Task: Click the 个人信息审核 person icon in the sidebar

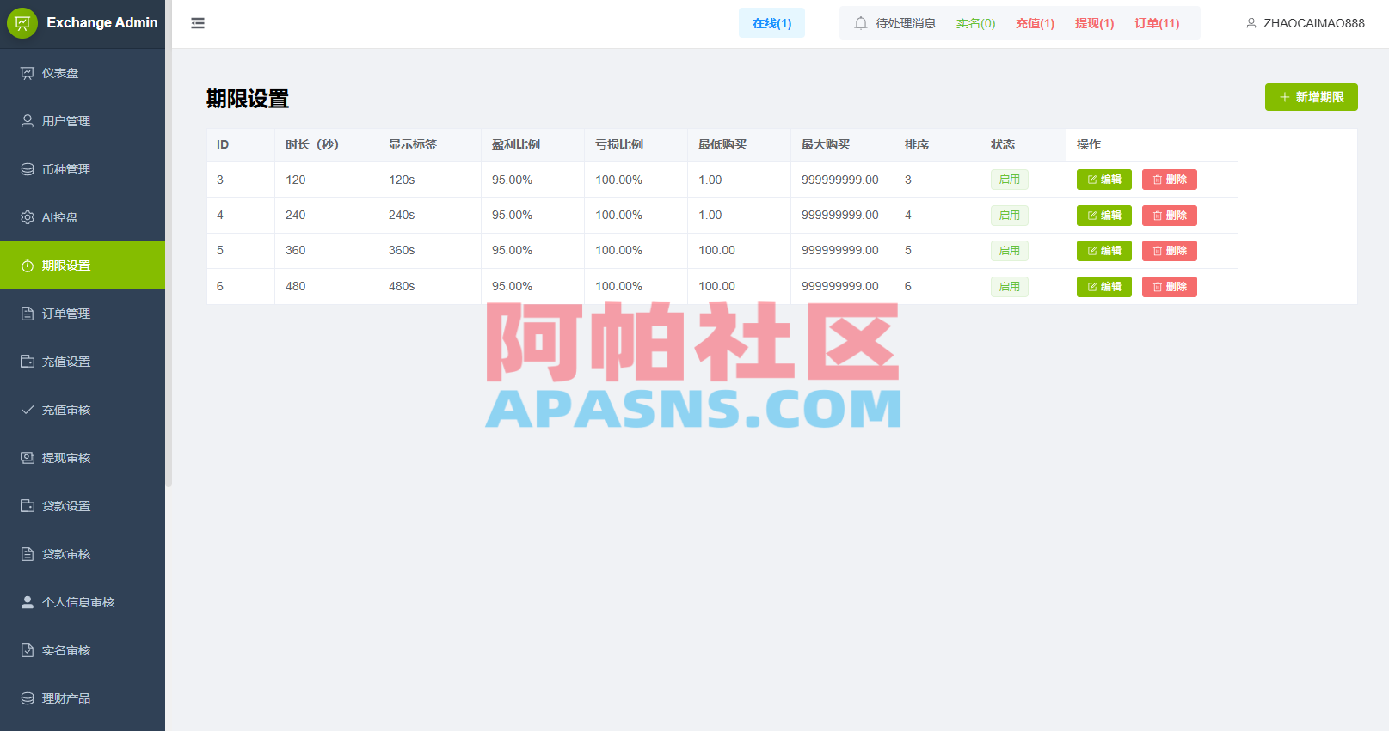Action: (28, 602)
